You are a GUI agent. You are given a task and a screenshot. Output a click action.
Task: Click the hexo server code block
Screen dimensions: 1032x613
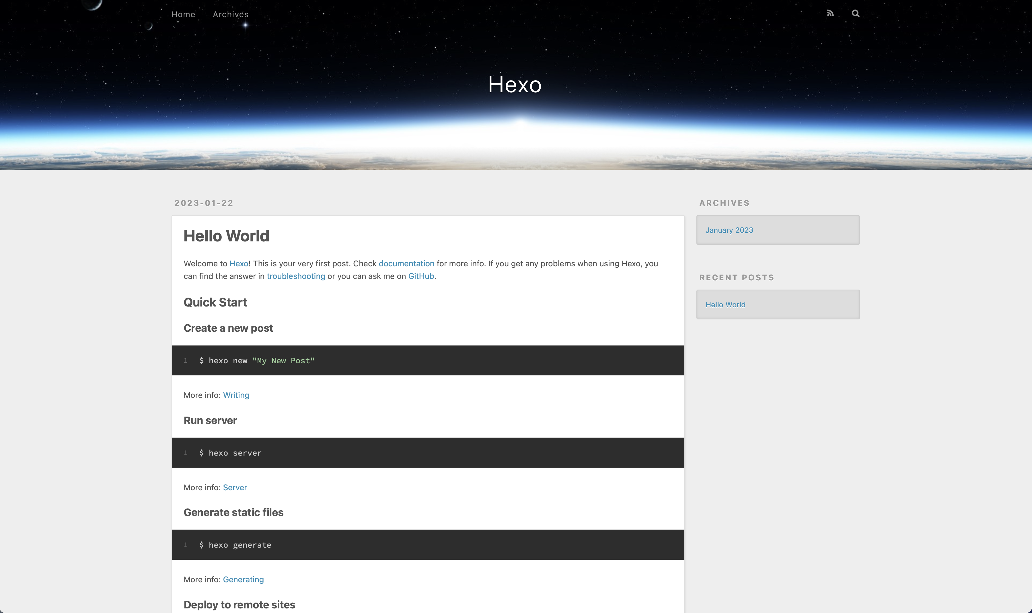[428, 453]
